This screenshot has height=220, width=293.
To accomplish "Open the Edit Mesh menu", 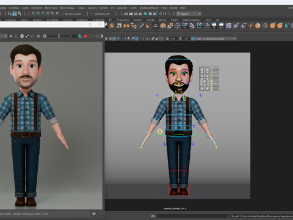I will [x=37, y=8].
